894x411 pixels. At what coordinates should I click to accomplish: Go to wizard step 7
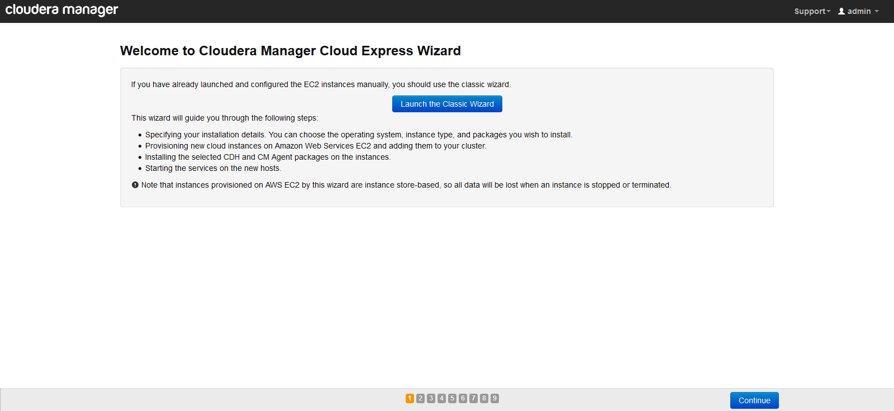(473, 398)
